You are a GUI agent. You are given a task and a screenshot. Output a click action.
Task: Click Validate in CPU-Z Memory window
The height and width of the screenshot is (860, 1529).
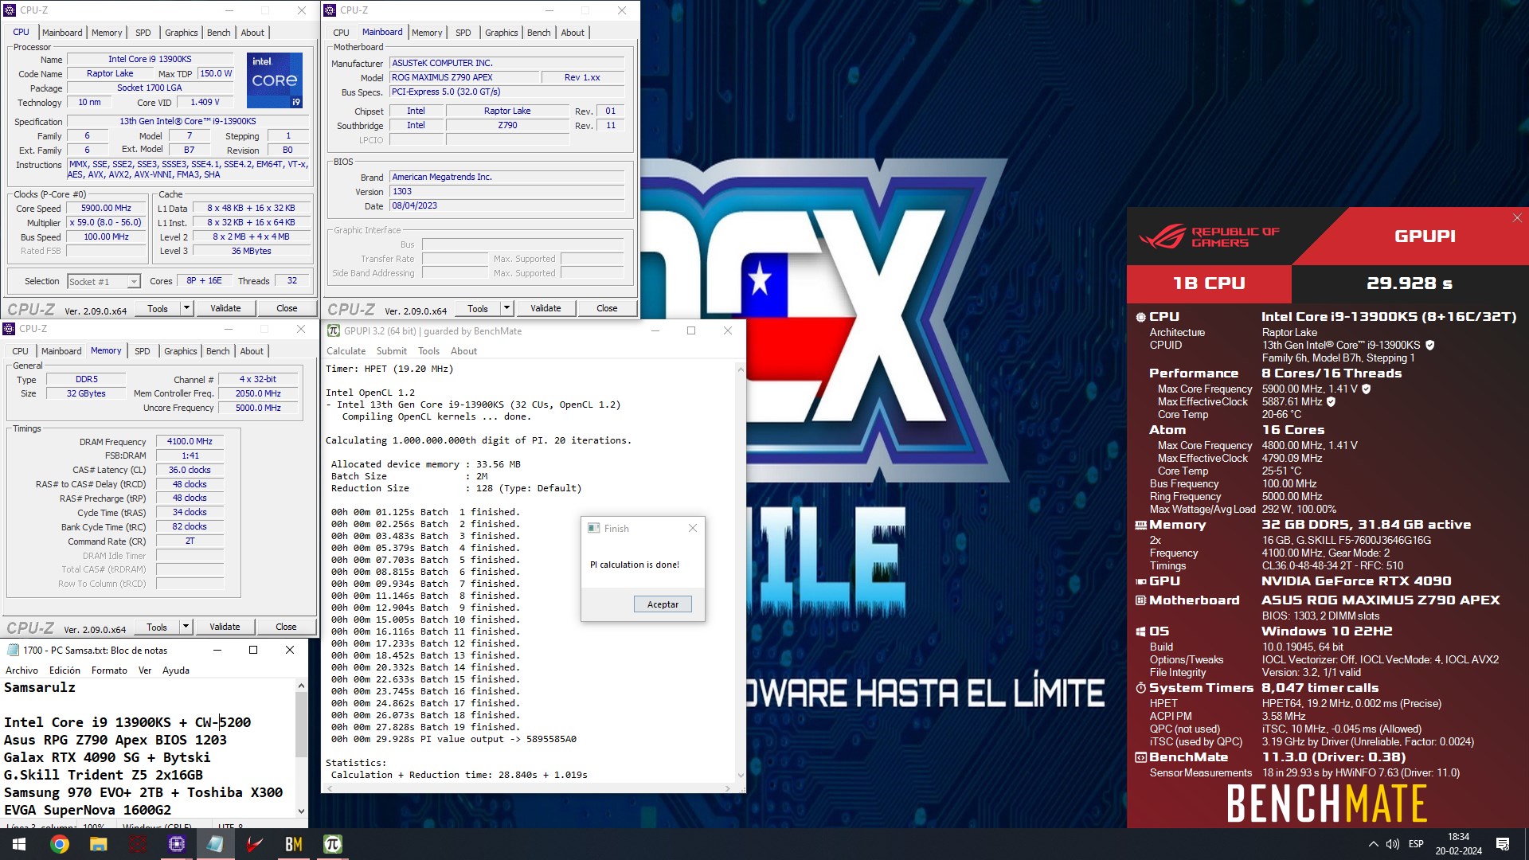[225, 627]
